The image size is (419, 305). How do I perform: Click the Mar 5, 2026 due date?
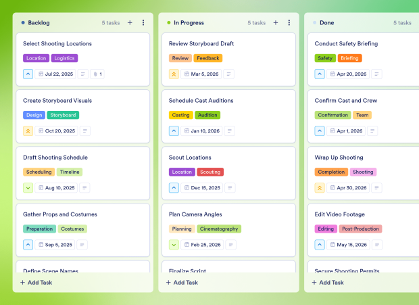pos(201,74)
